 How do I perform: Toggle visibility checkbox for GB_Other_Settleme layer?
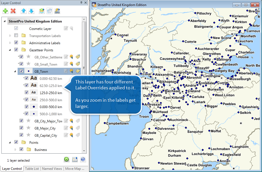click(21, 57)
